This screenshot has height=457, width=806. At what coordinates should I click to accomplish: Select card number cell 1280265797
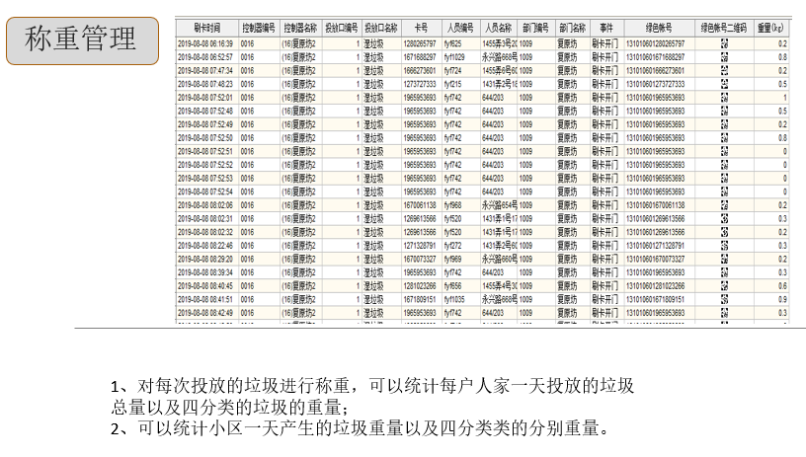[420, 43]
